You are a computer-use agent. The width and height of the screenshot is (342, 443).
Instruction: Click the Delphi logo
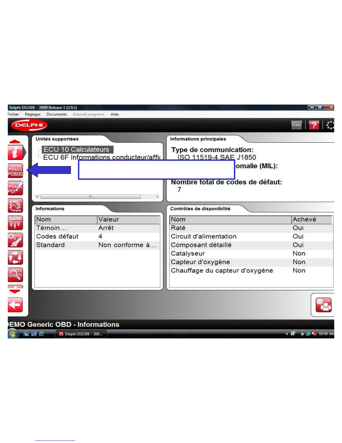click(29, 125)
